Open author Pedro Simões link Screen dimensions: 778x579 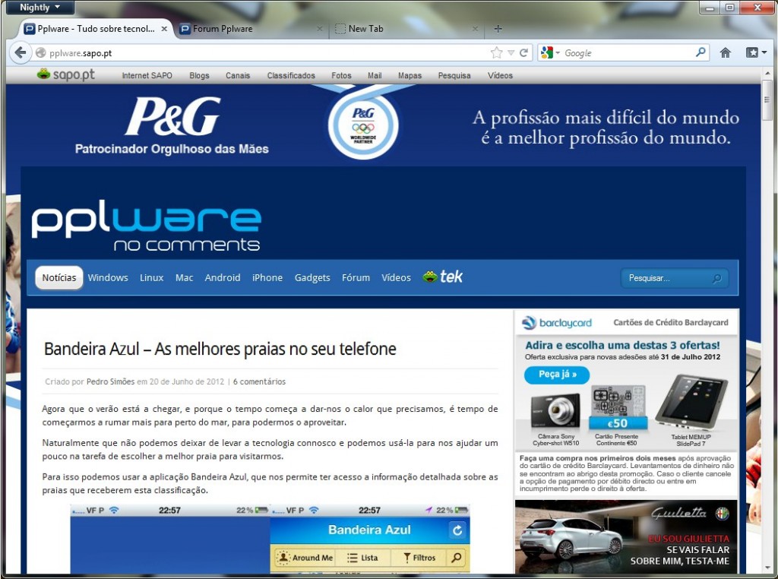[x=110, y=381]
